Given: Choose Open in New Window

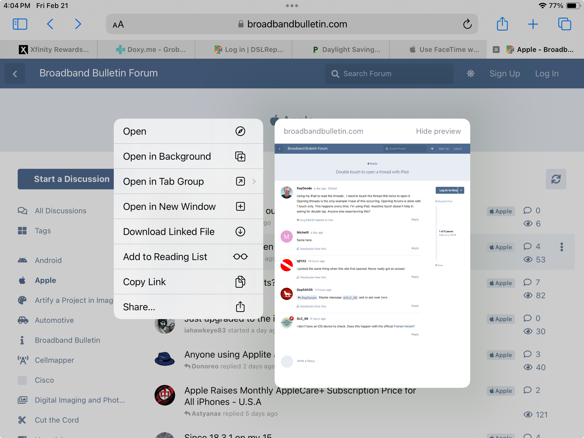Looking at the screenshot, I should (188, 206).
